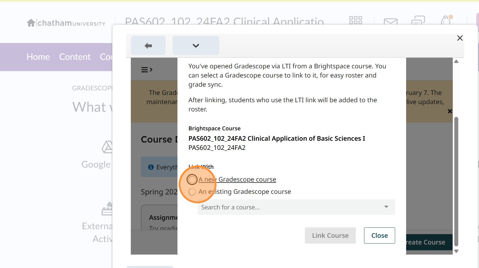479x268 pixels.
Task: Open the Content navigation tab
Action: (75, 57)
